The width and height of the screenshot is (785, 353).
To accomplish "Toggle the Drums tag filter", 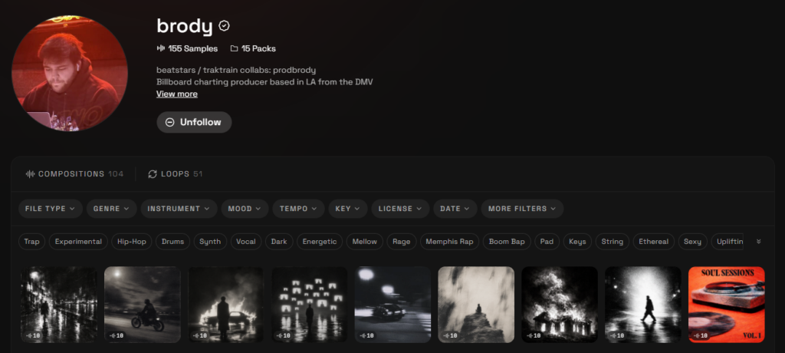I will point(172,242).
